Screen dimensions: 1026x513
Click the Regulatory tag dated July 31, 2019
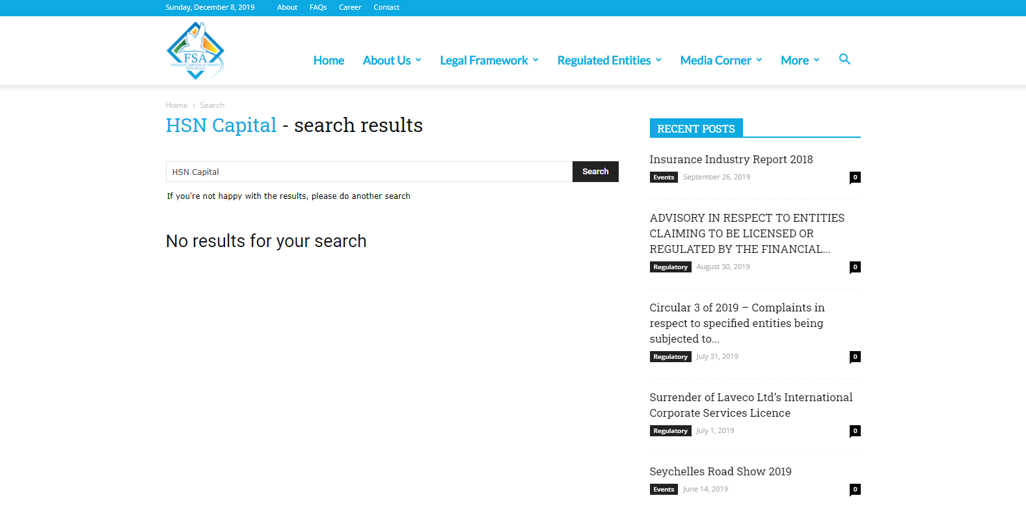pyautogui.click(x=670, y=357)
